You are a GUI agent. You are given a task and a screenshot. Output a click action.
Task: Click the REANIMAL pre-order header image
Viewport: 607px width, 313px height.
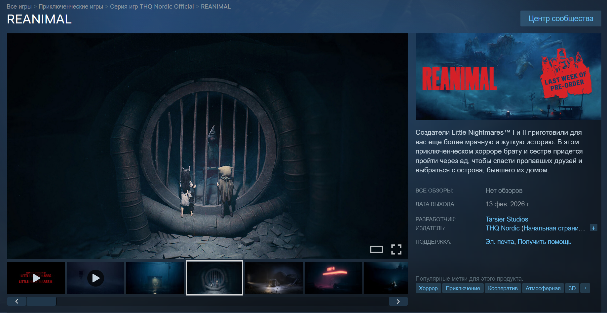point(509,77)
